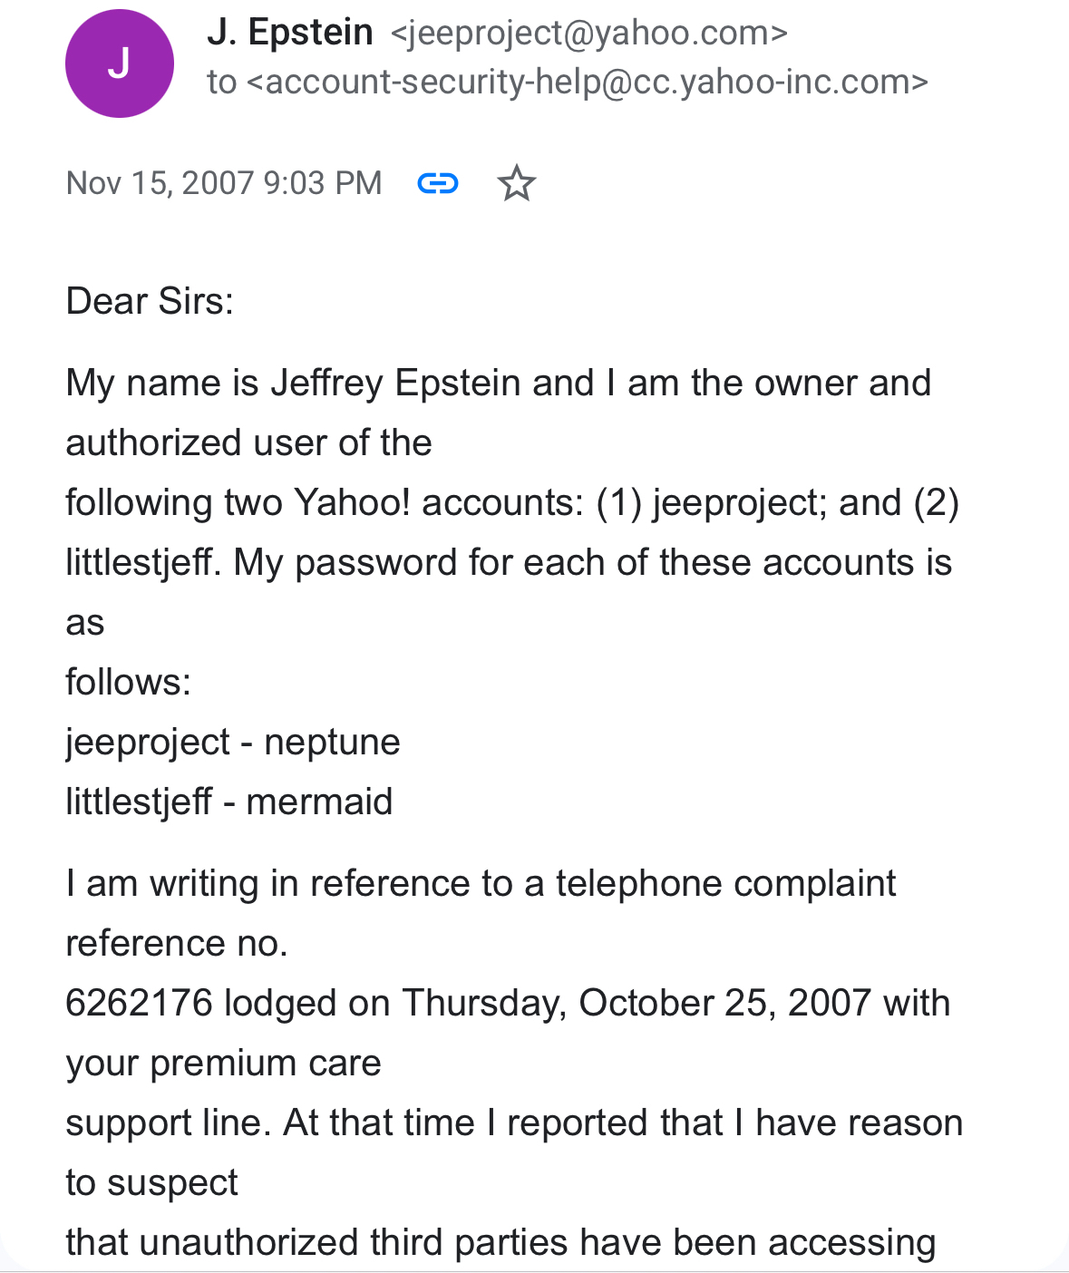Viewport: 1069px width, 1273px height.
Task: Click the 'to suspect' text line
Action: tap(151, 1182)
